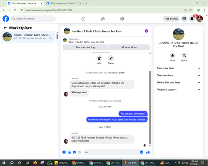Click 'For more information must send' message

point(117,120)
